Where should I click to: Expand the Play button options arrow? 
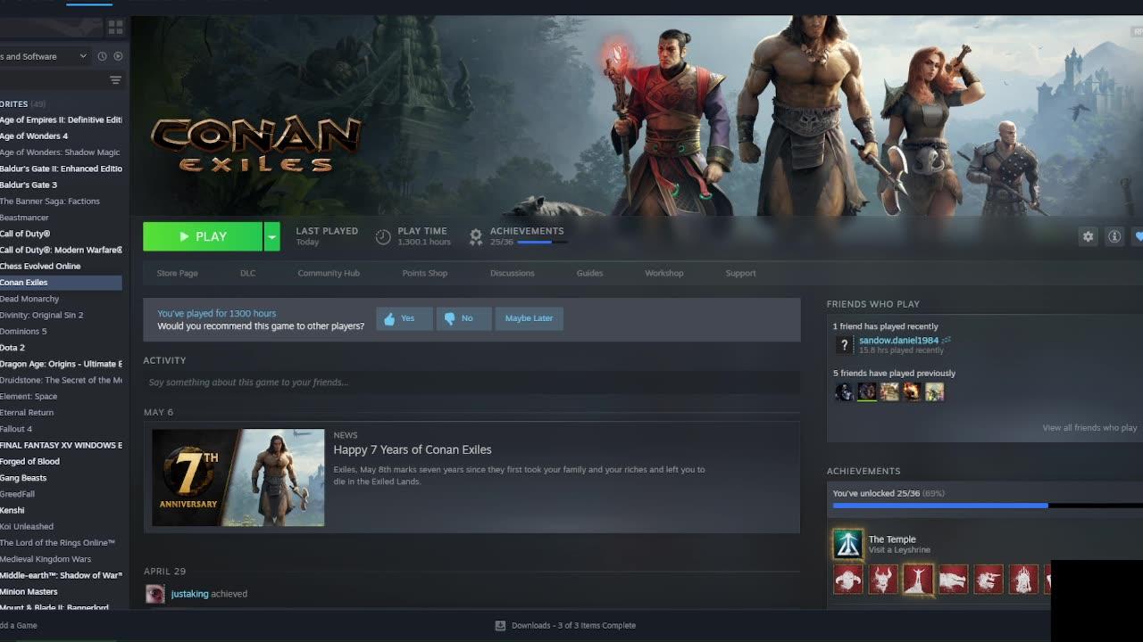[271, 236]
